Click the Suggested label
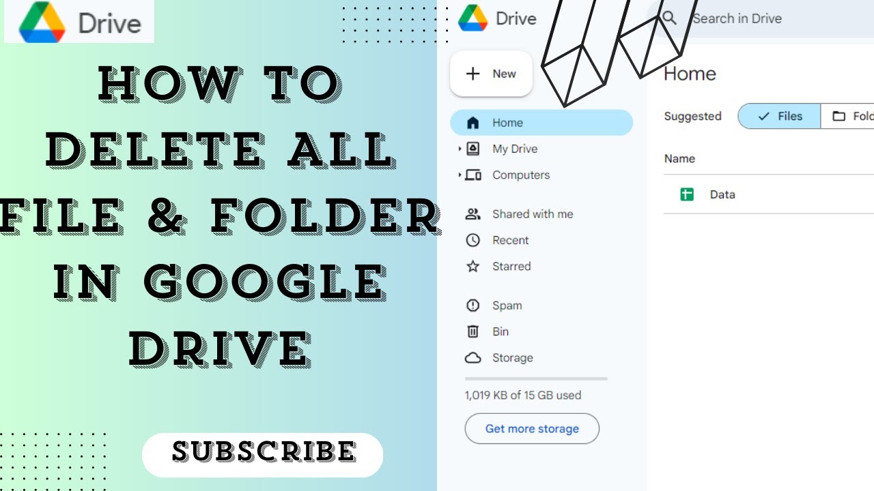 point(692,116)
